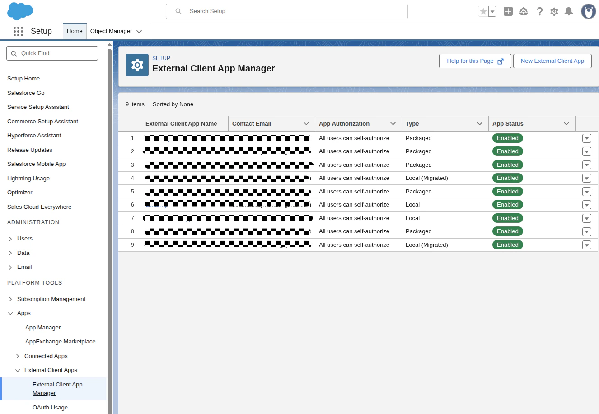Viewport: 599px width, 414px height.
Task: Open Type column menu
Action: point(480,124)
